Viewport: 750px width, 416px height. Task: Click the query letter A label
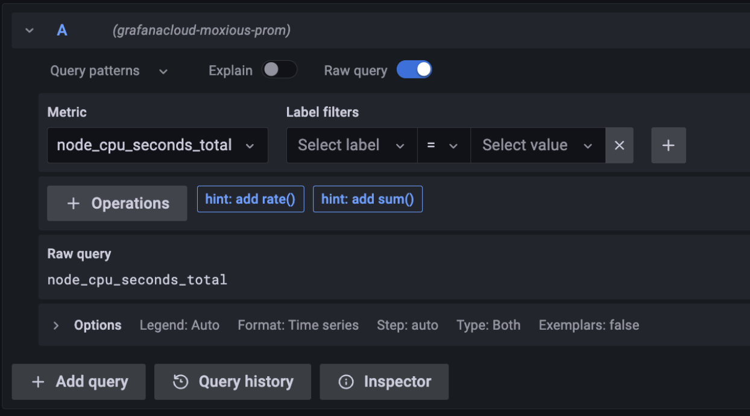click(x=61, y=30)
